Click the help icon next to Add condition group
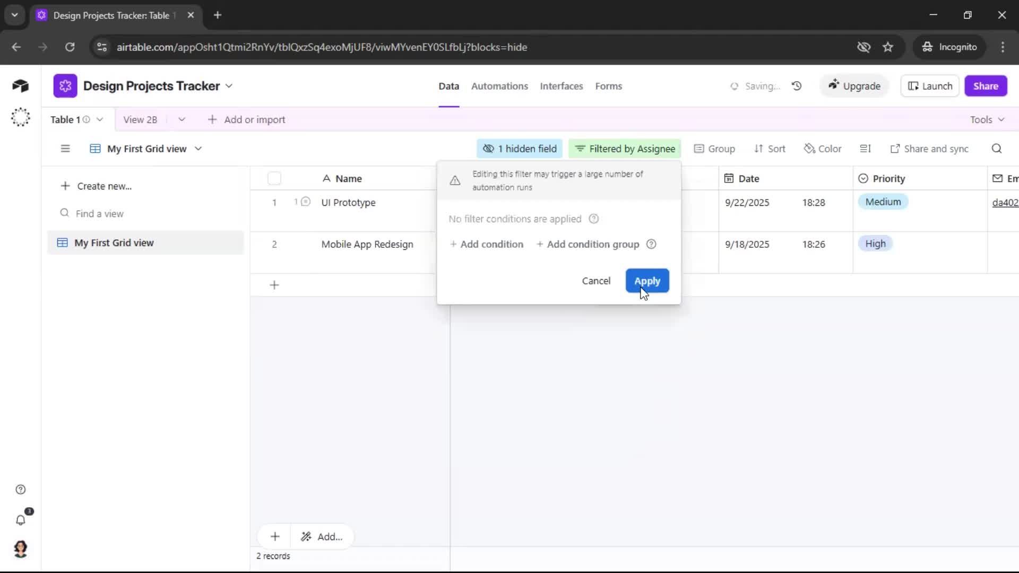Image resolution: width=1019 pixels, height=573 pixels. tap(651, 245)
